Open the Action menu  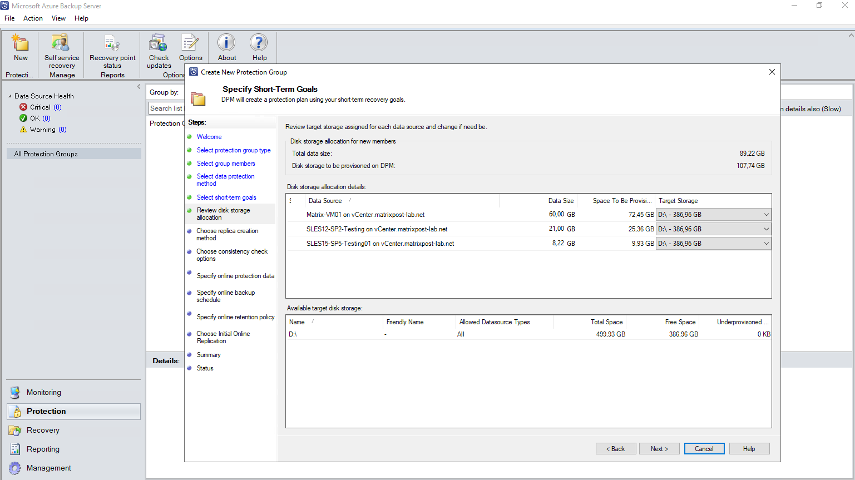[x=33, y=18]
